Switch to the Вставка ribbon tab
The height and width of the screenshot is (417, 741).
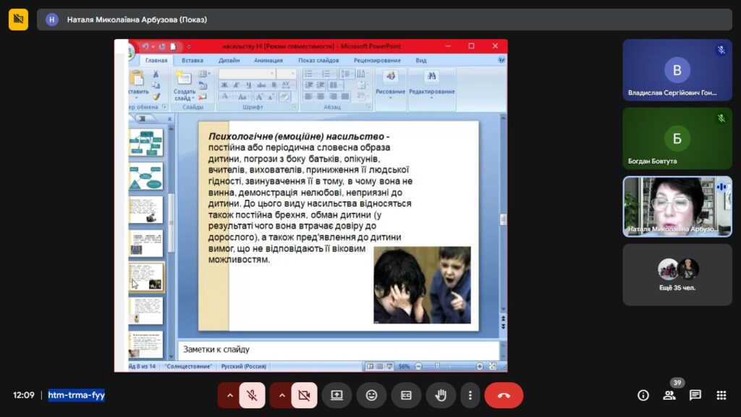tap(192, 61)
